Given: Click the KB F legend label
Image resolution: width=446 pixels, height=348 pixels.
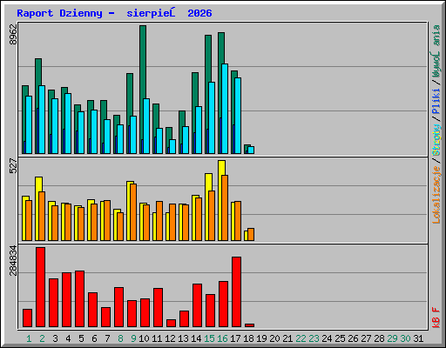Looking at the screenshot, I should click(436, 318).
